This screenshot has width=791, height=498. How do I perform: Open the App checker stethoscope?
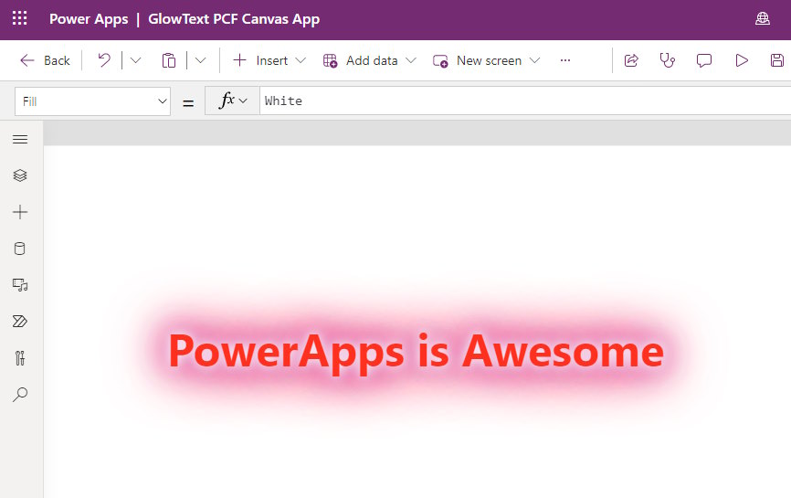pyautogui.click(x=667, y=60)
